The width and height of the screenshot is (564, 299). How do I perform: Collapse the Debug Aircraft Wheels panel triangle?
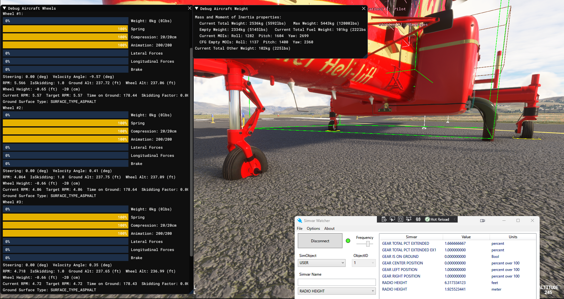click(4, 8)
